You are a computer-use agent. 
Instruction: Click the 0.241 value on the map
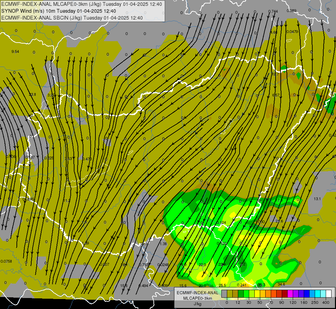[242, 285]
